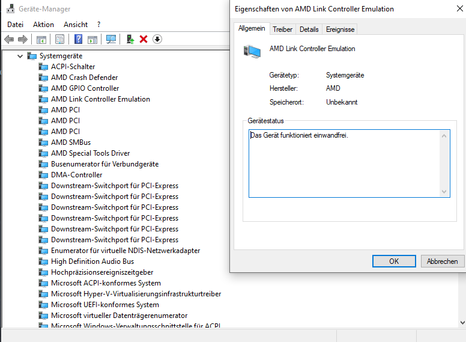Open the Aktion menu
This screenshot has height=342, width=466.
coord(43,25)
